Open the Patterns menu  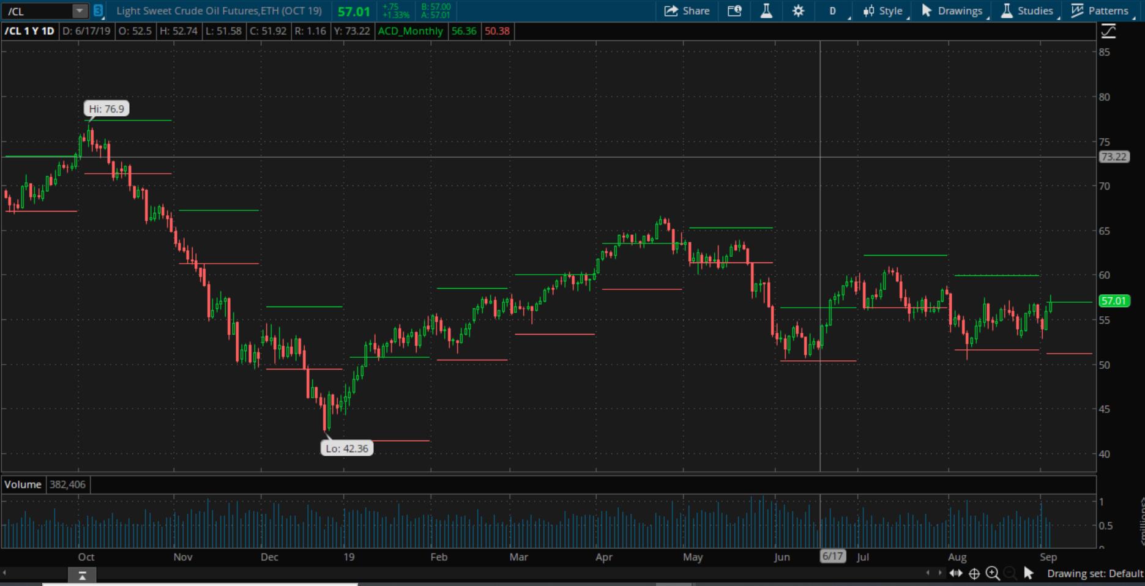pos(1101,10)
